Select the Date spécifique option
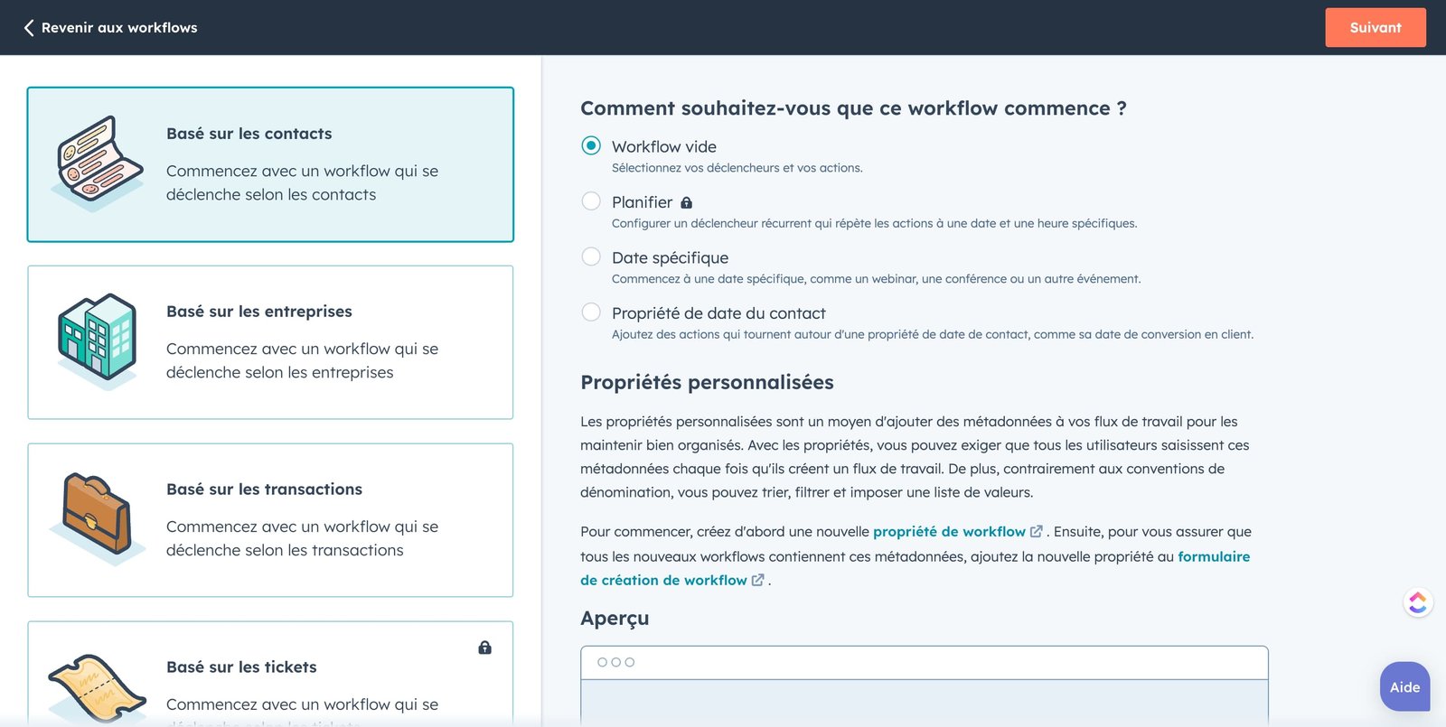The width and height of the screenshot is (1446, 727). 591,256
